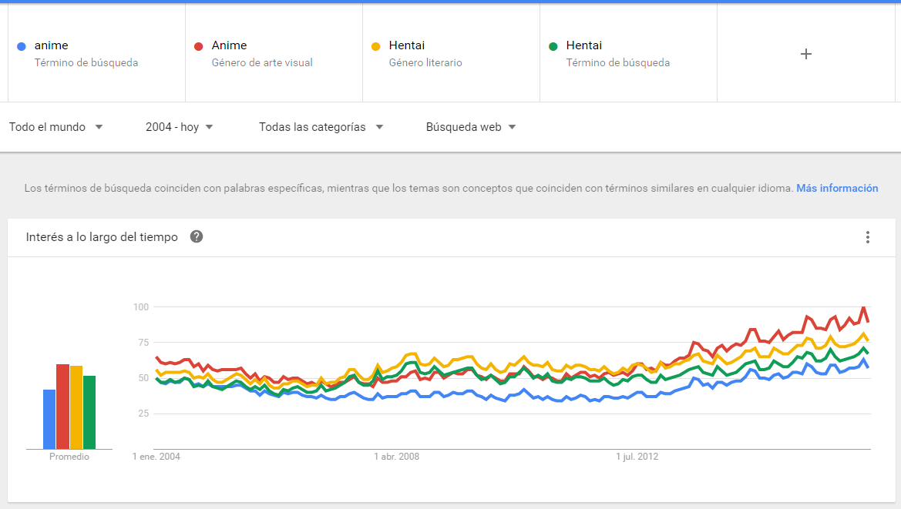Click the red dot beside Anime genre
The width and height of the screenshot is (901, 509).
click(198, 46)
